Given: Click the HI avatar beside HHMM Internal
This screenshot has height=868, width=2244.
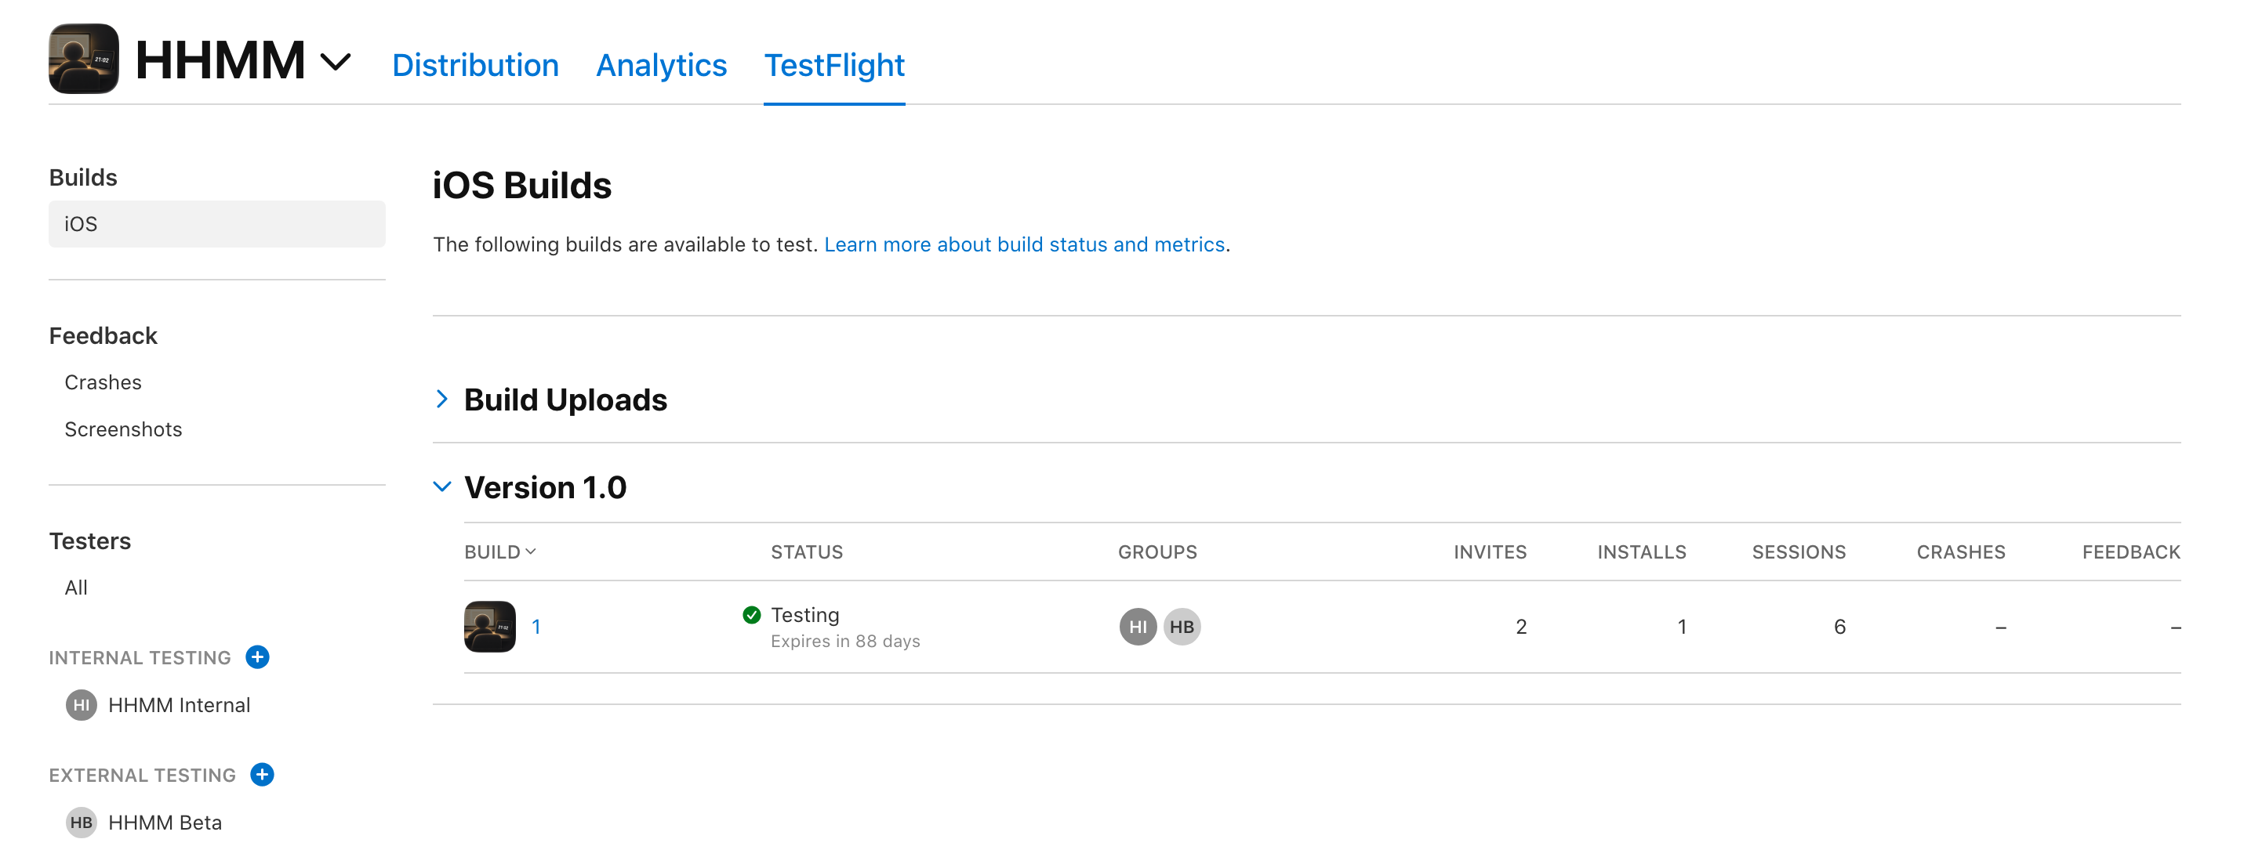Looking at the screenshot, I should 81,705.
